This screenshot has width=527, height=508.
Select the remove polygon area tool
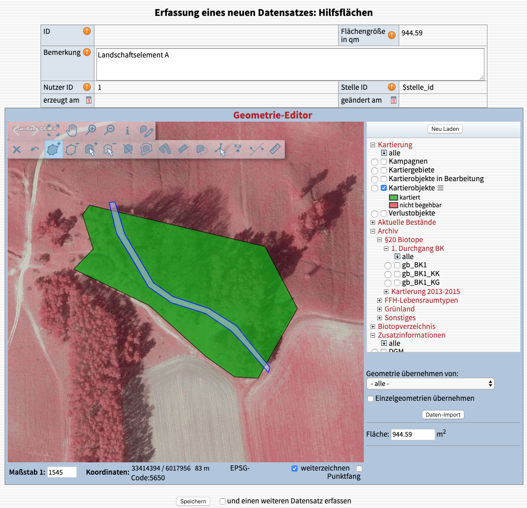pos(72,149)
